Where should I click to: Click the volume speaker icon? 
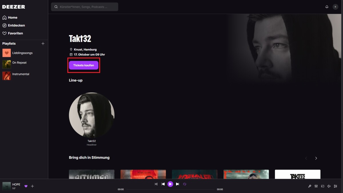329,186
